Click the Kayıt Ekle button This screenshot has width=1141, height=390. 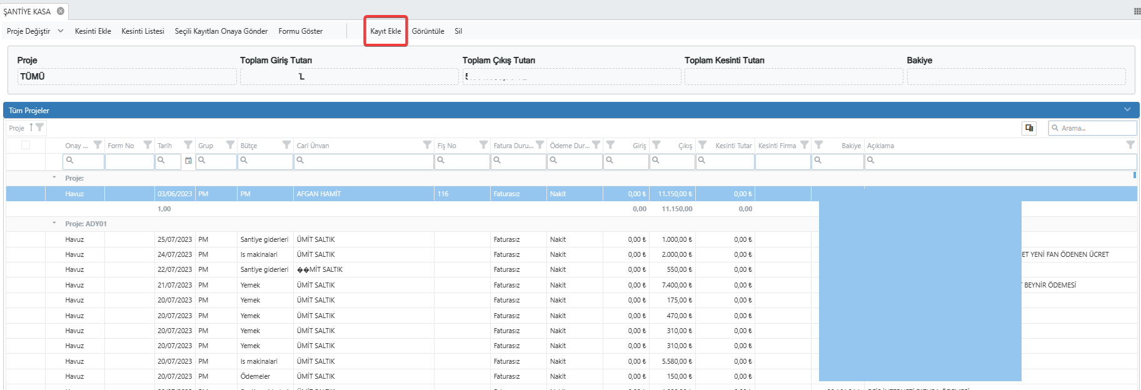(385, 31)
